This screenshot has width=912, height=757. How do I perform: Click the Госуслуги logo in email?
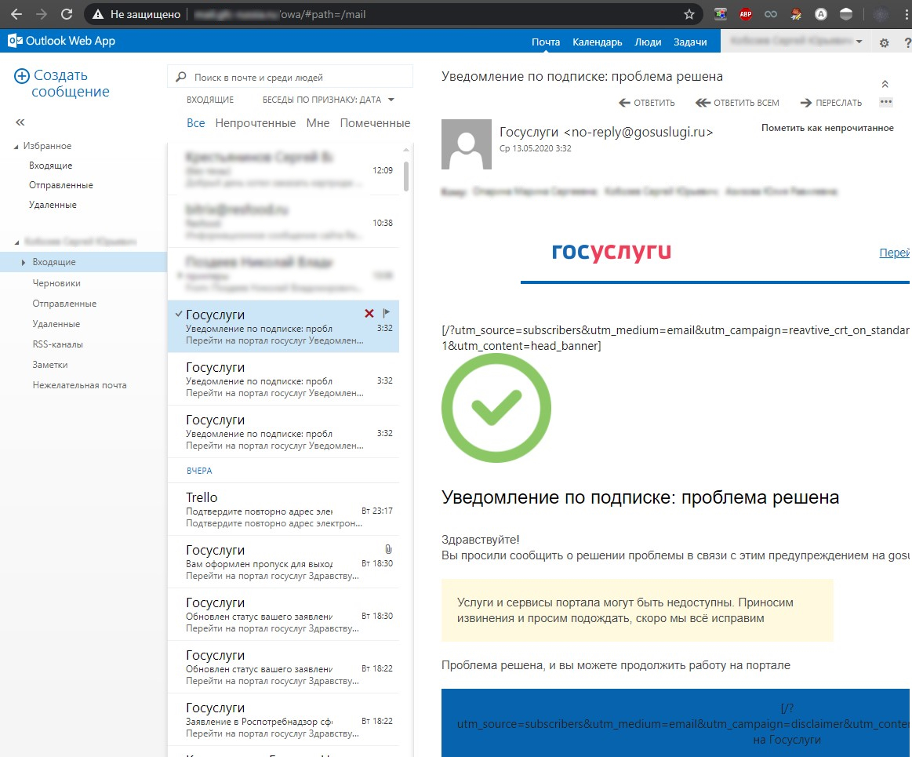click(612, 251)
